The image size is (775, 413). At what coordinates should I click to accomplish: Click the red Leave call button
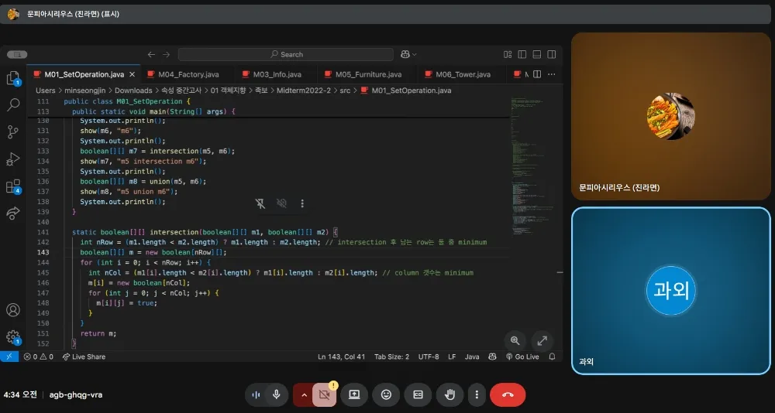(508, 394)
